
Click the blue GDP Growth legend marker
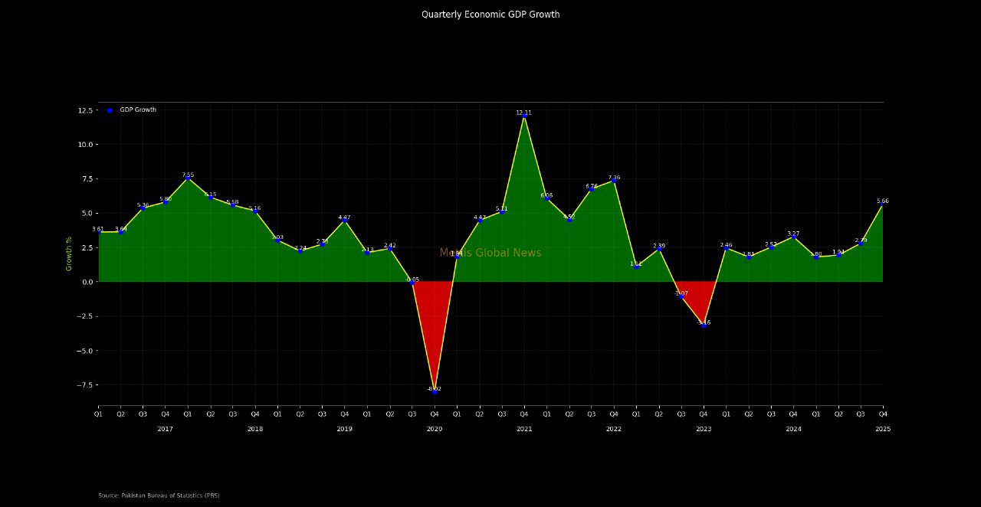110,110
